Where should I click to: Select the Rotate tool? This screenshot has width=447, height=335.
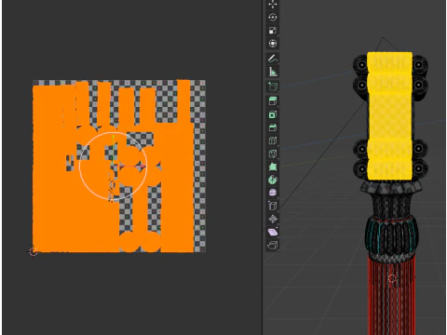pos(273,18)
